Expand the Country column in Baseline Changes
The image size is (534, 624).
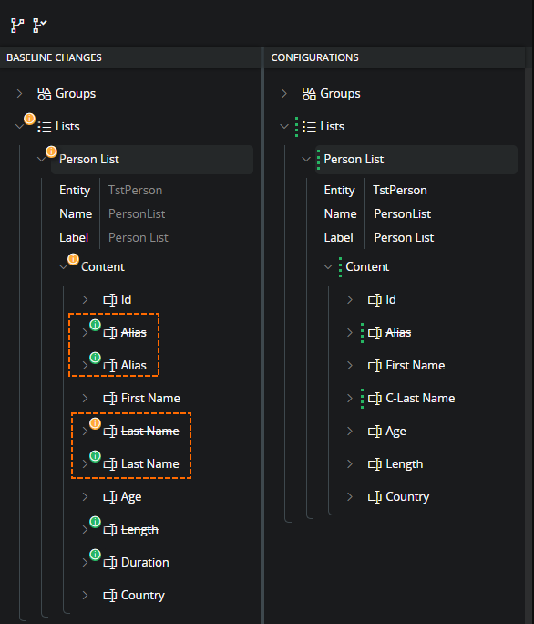point(85,596)
